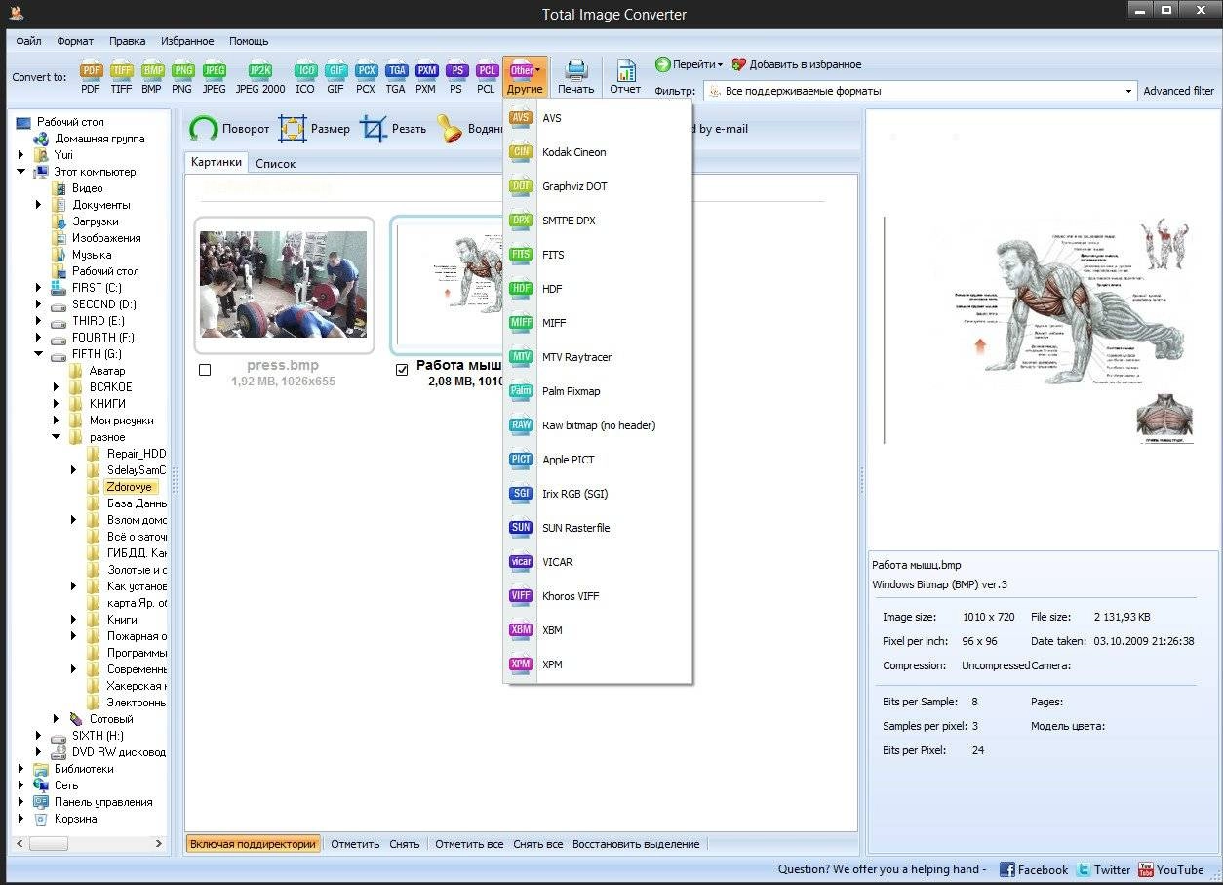Open the Facebook link

point(1034,869)
